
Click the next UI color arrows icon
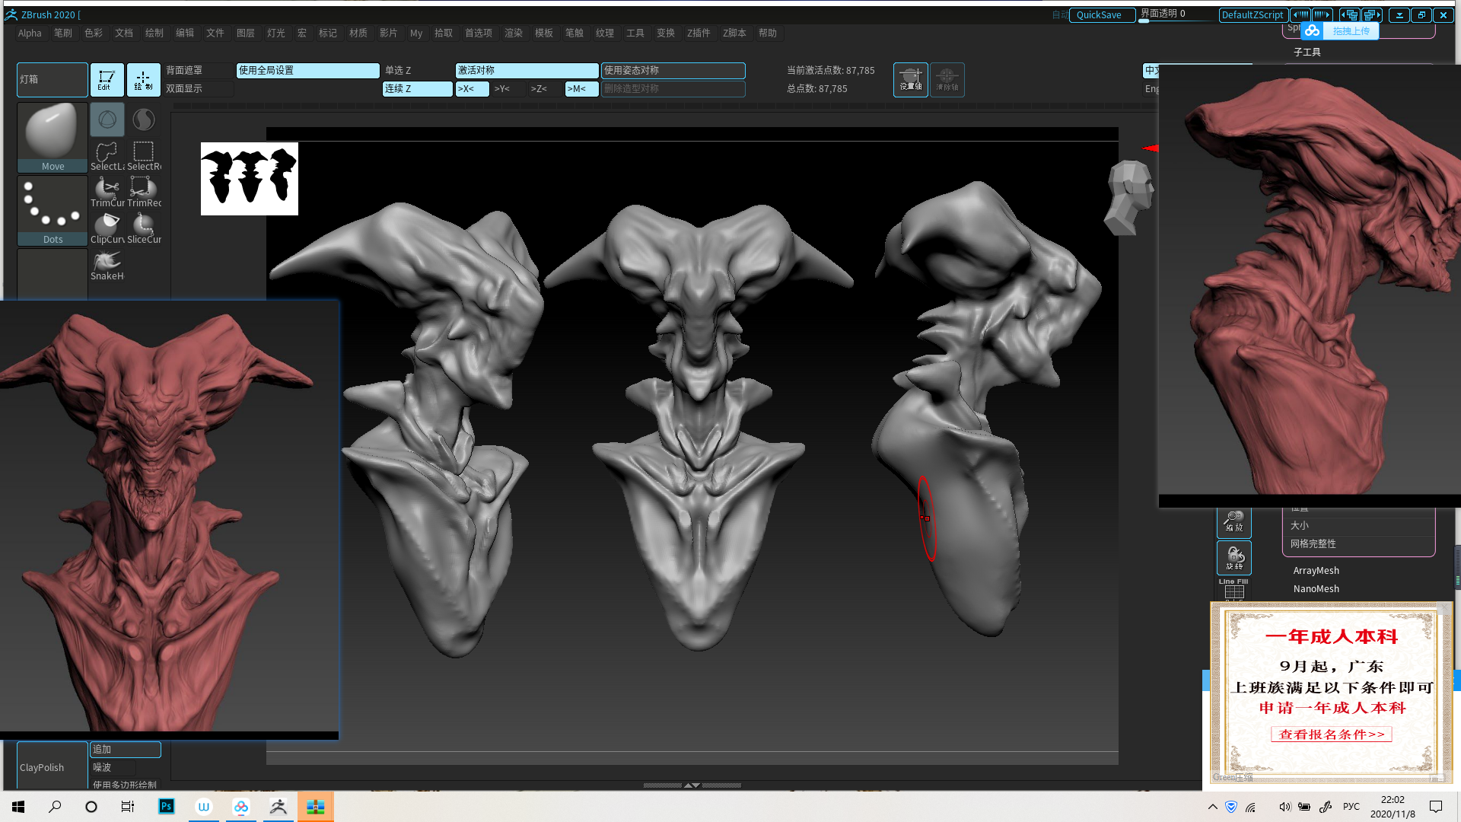click(x=1323, y=14)
